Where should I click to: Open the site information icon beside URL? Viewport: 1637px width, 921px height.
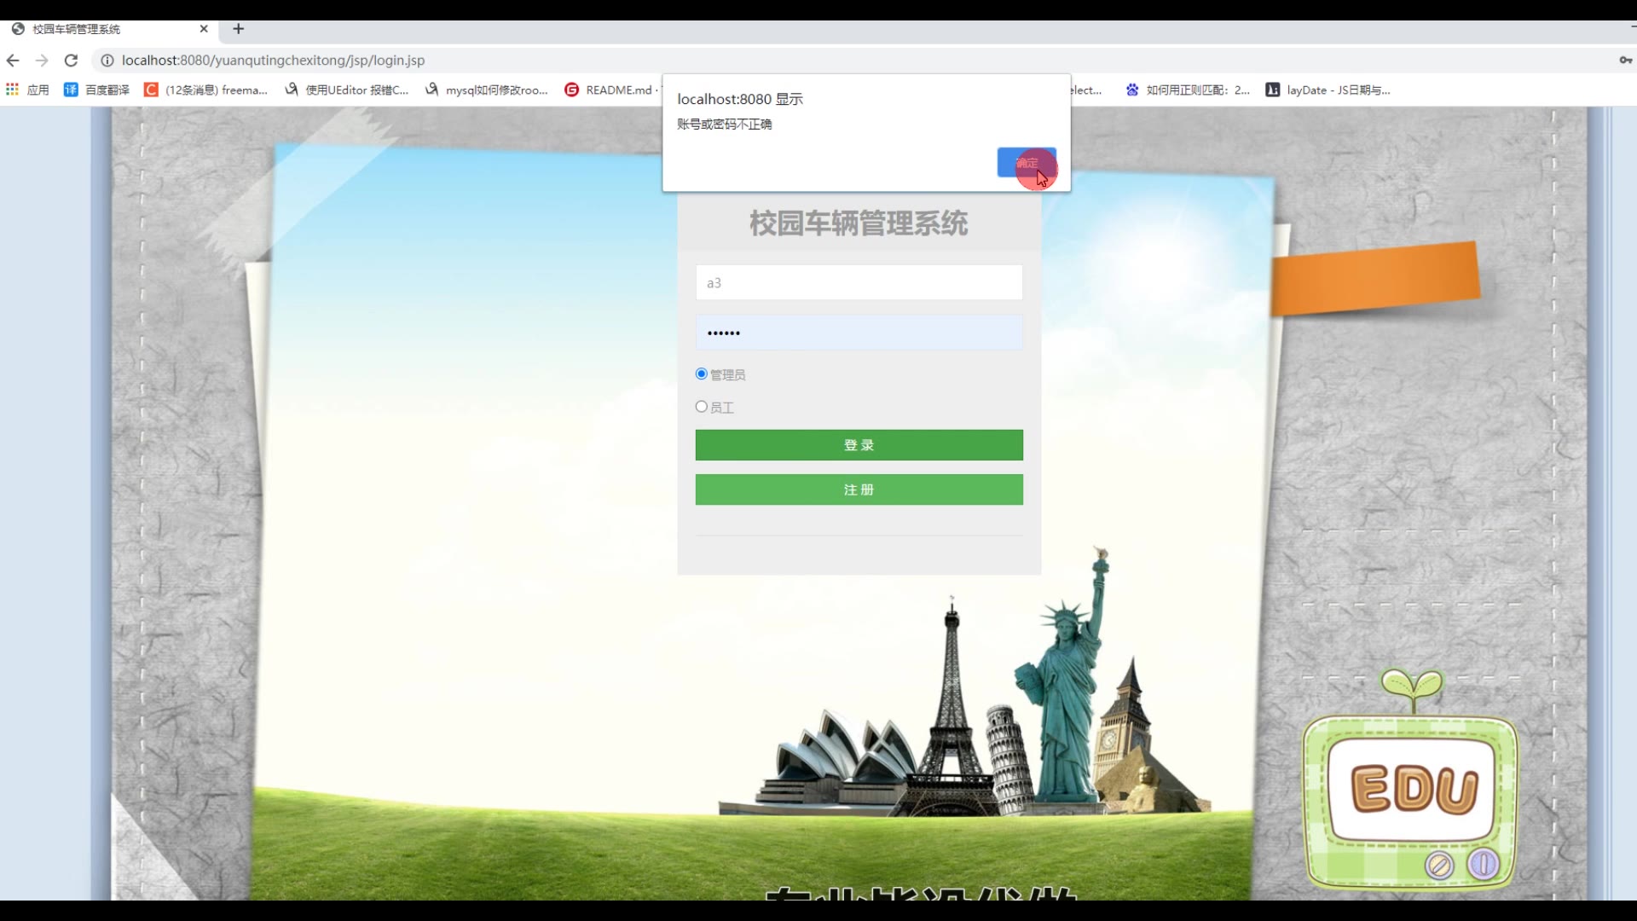107,61
